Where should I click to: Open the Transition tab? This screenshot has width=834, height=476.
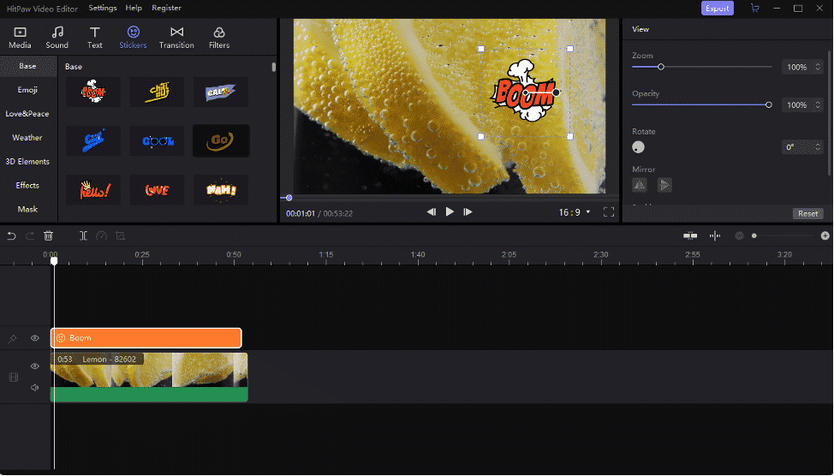click(176, 38)
